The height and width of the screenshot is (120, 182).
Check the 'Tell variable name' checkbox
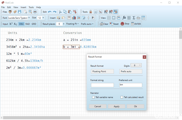pyautogui.click(x=93, y=97)
